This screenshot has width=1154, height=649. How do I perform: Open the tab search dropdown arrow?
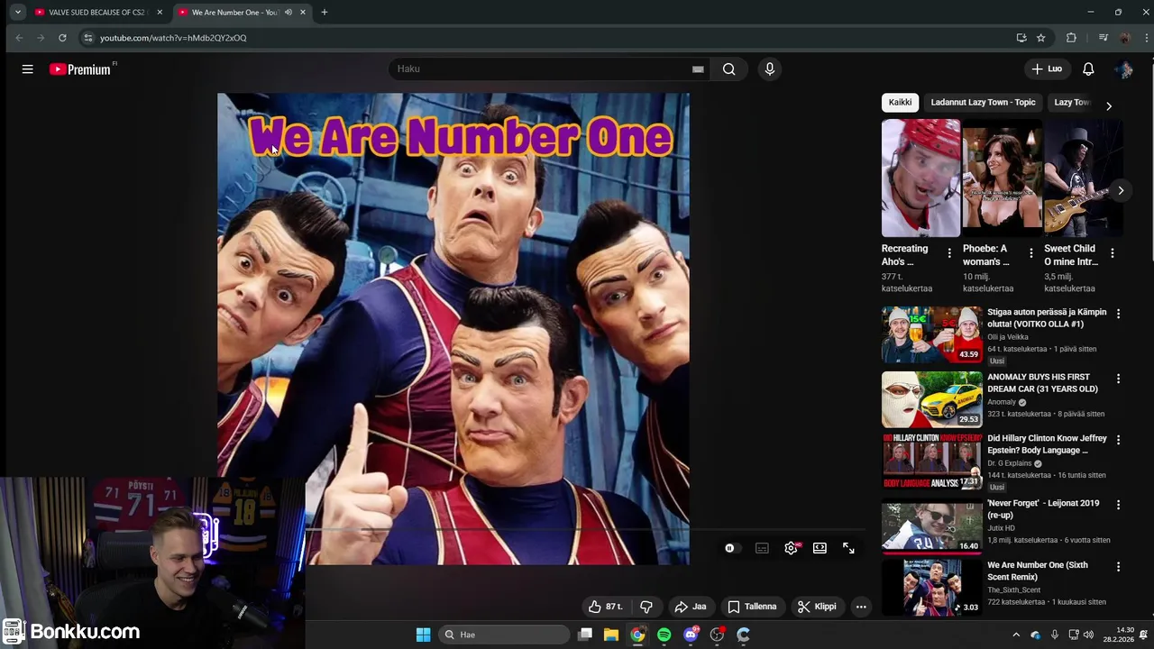(18, 13)
